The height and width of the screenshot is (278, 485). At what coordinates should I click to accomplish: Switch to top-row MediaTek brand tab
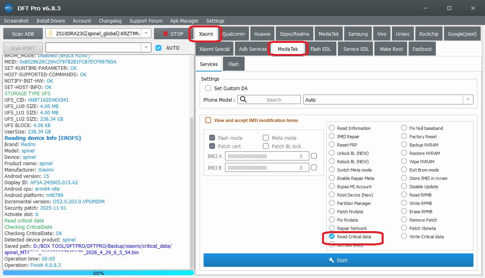[x=329, y=34]
